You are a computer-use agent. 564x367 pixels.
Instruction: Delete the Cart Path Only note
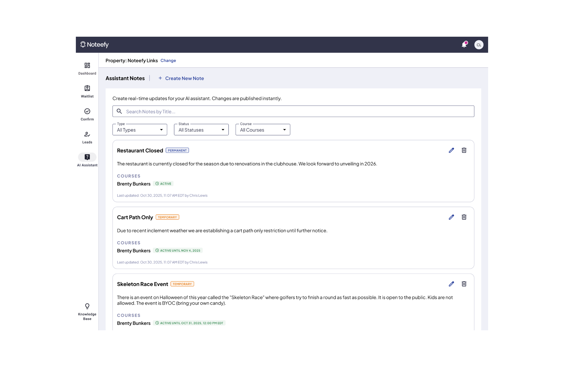coord(464,217)
